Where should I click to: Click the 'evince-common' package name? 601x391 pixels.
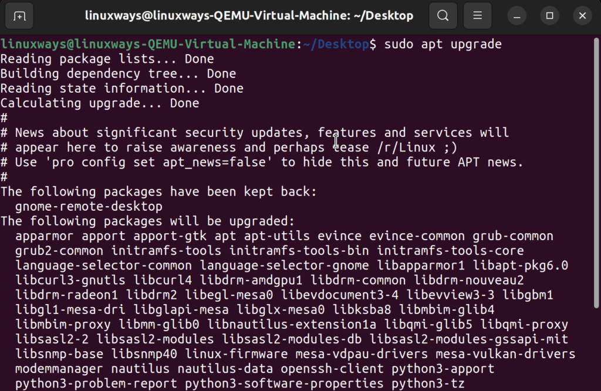417,236
